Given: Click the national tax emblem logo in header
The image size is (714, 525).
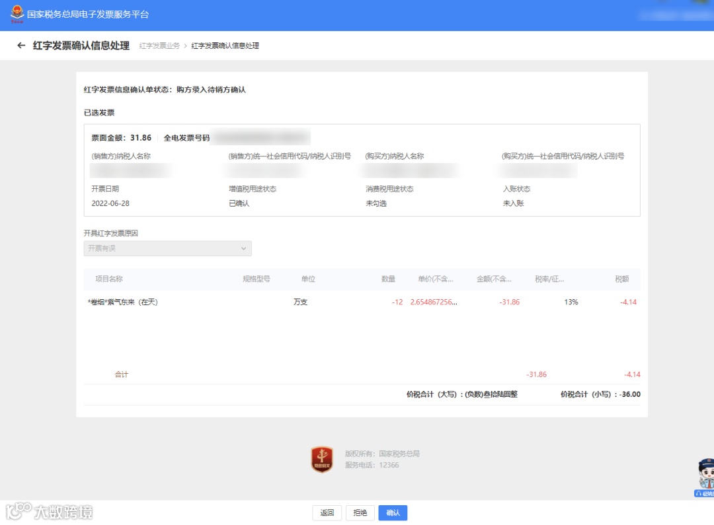Looking at the screenshot, I should point(17,14).
